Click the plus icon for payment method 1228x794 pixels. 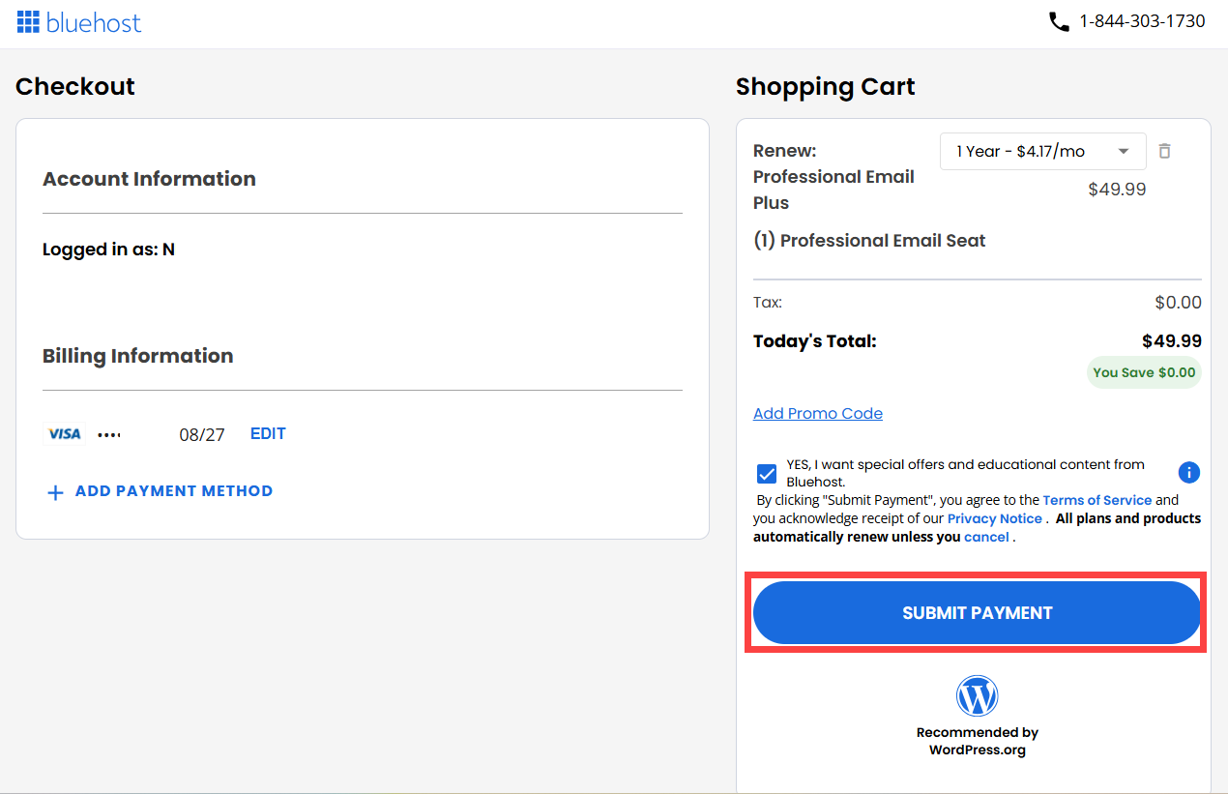(x=55, y=492)
